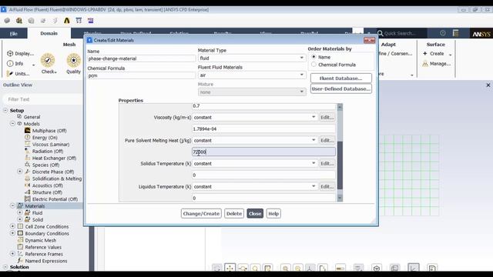
Task: Click the Change/Create button
Action: click(x=201, y=214)
